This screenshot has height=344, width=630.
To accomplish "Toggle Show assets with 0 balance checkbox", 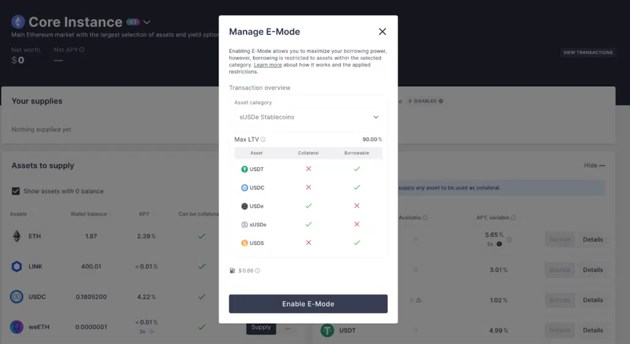I will click(16, 191).
